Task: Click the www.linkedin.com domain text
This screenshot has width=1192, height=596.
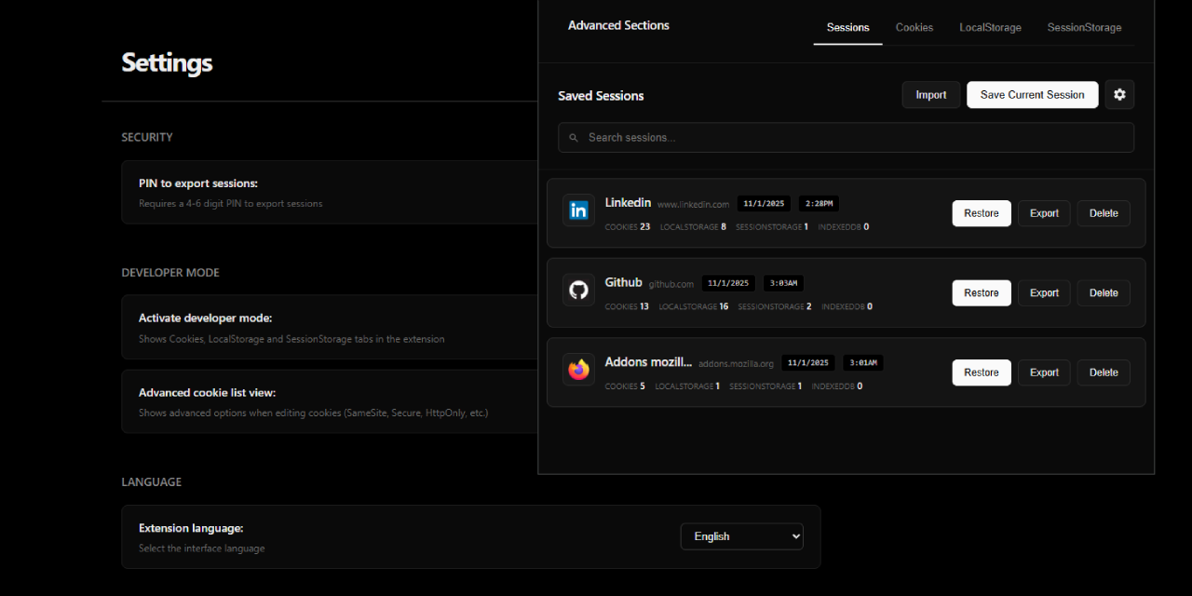Action: [x=693, y=204]
